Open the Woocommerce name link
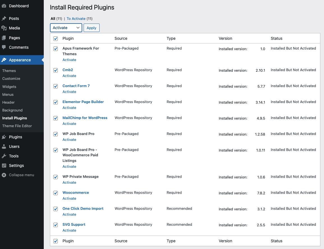This screenshot has height=249, width=324. click(76, 193)
